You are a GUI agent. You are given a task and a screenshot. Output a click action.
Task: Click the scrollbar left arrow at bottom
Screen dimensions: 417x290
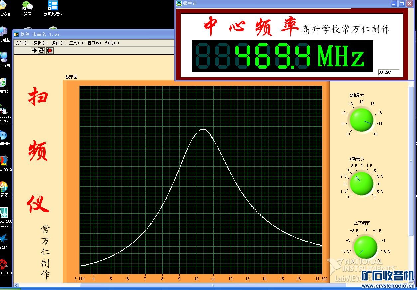click(x=16, y=285)
